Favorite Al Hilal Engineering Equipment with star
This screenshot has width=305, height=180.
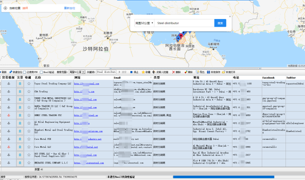click(29, 123)
